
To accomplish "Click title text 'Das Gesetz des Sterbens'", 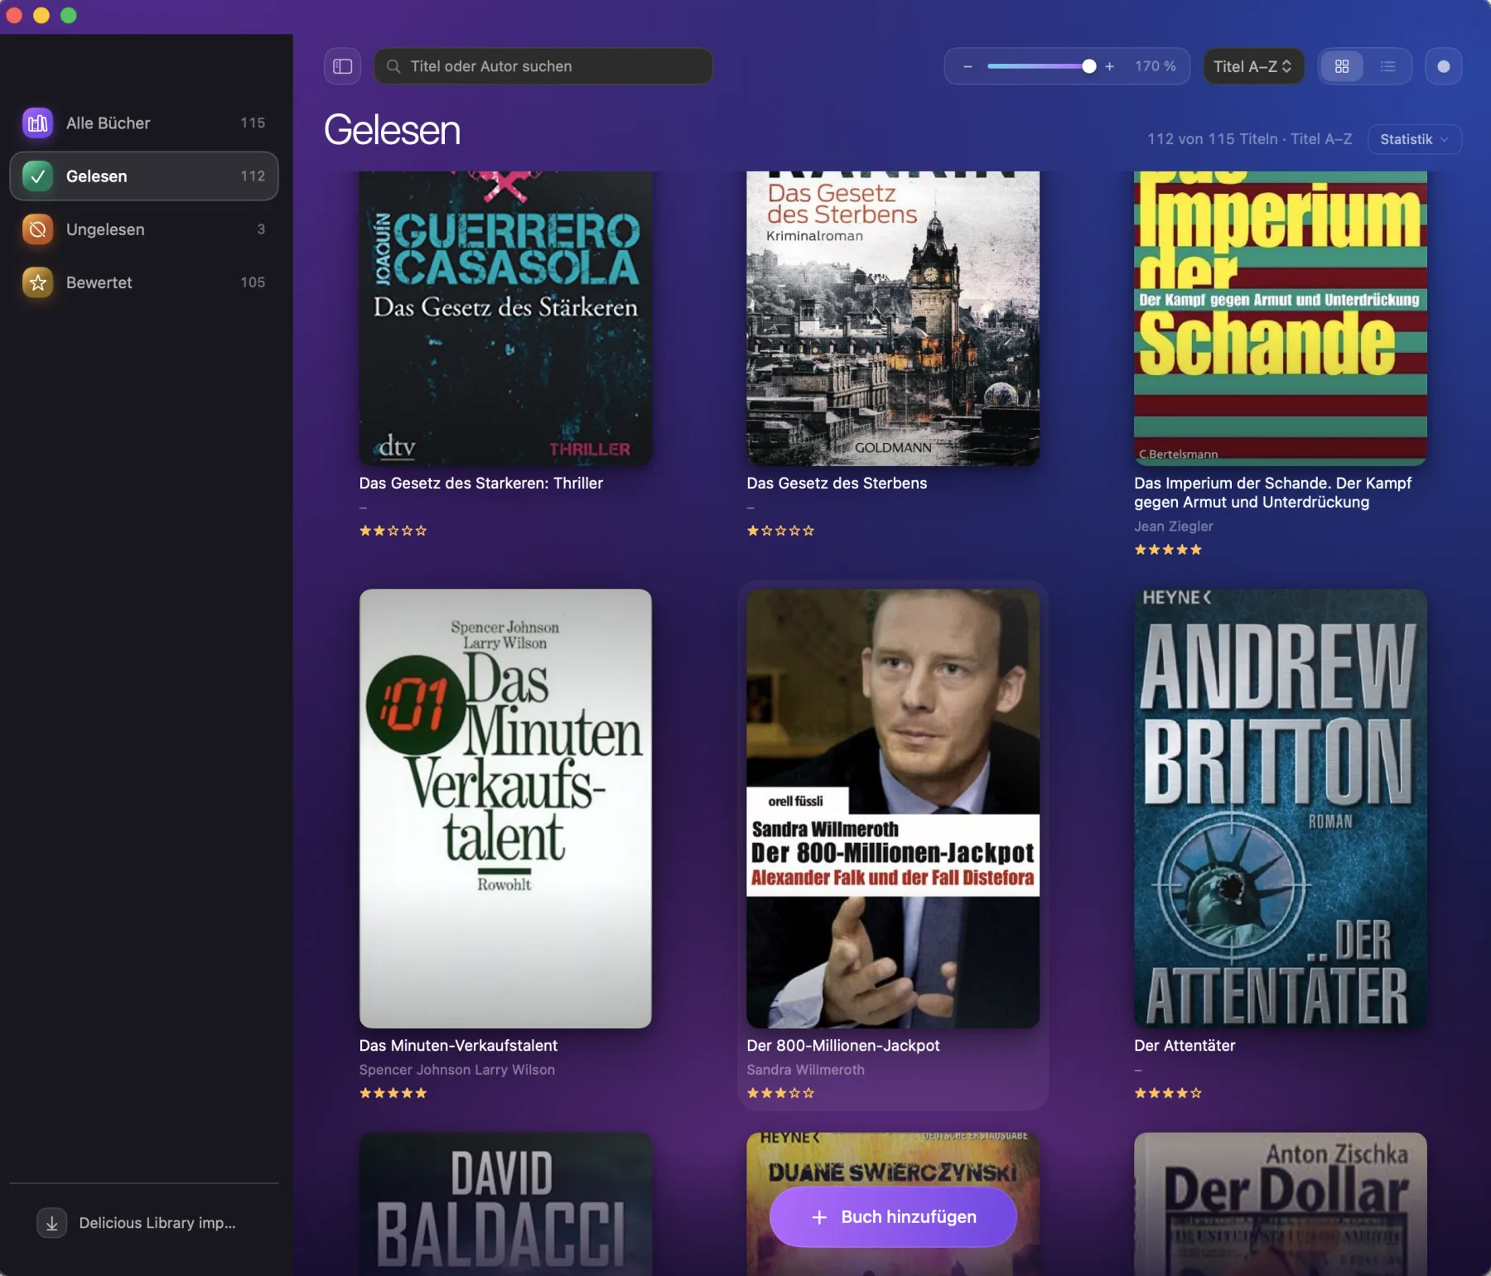I will [837, 484].
